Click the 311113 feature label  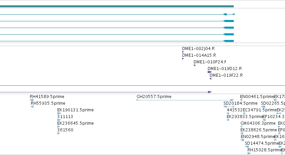[x=65, y=117]
